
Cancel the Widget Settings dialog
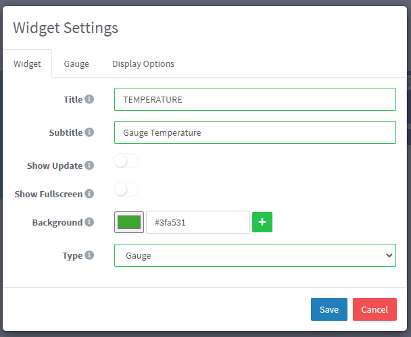[x=374, y=309]
